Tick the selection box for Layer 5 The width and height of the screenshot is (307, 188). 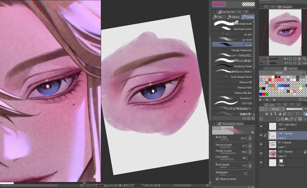(266, 126)
